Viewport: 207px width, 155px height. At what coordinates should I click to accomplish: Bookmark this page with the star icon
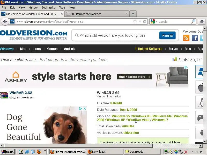point(135,21)
